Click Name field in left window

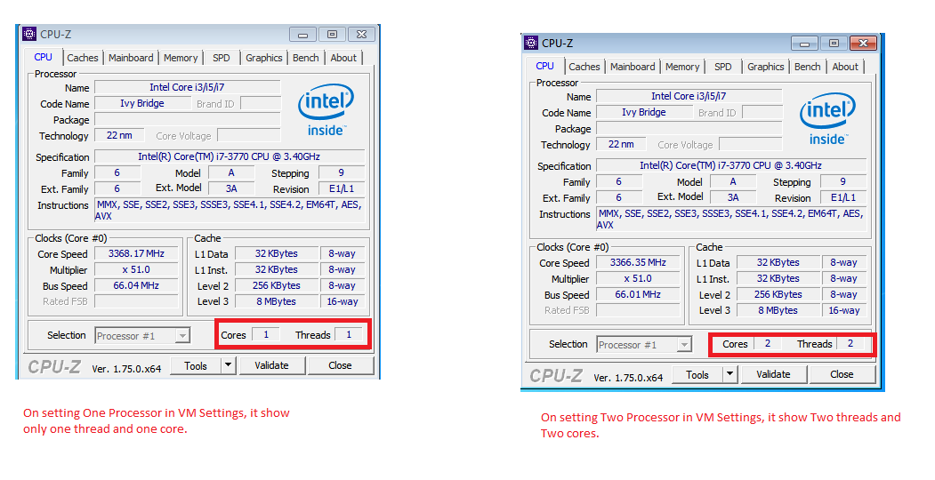click(x=187, y=87)
